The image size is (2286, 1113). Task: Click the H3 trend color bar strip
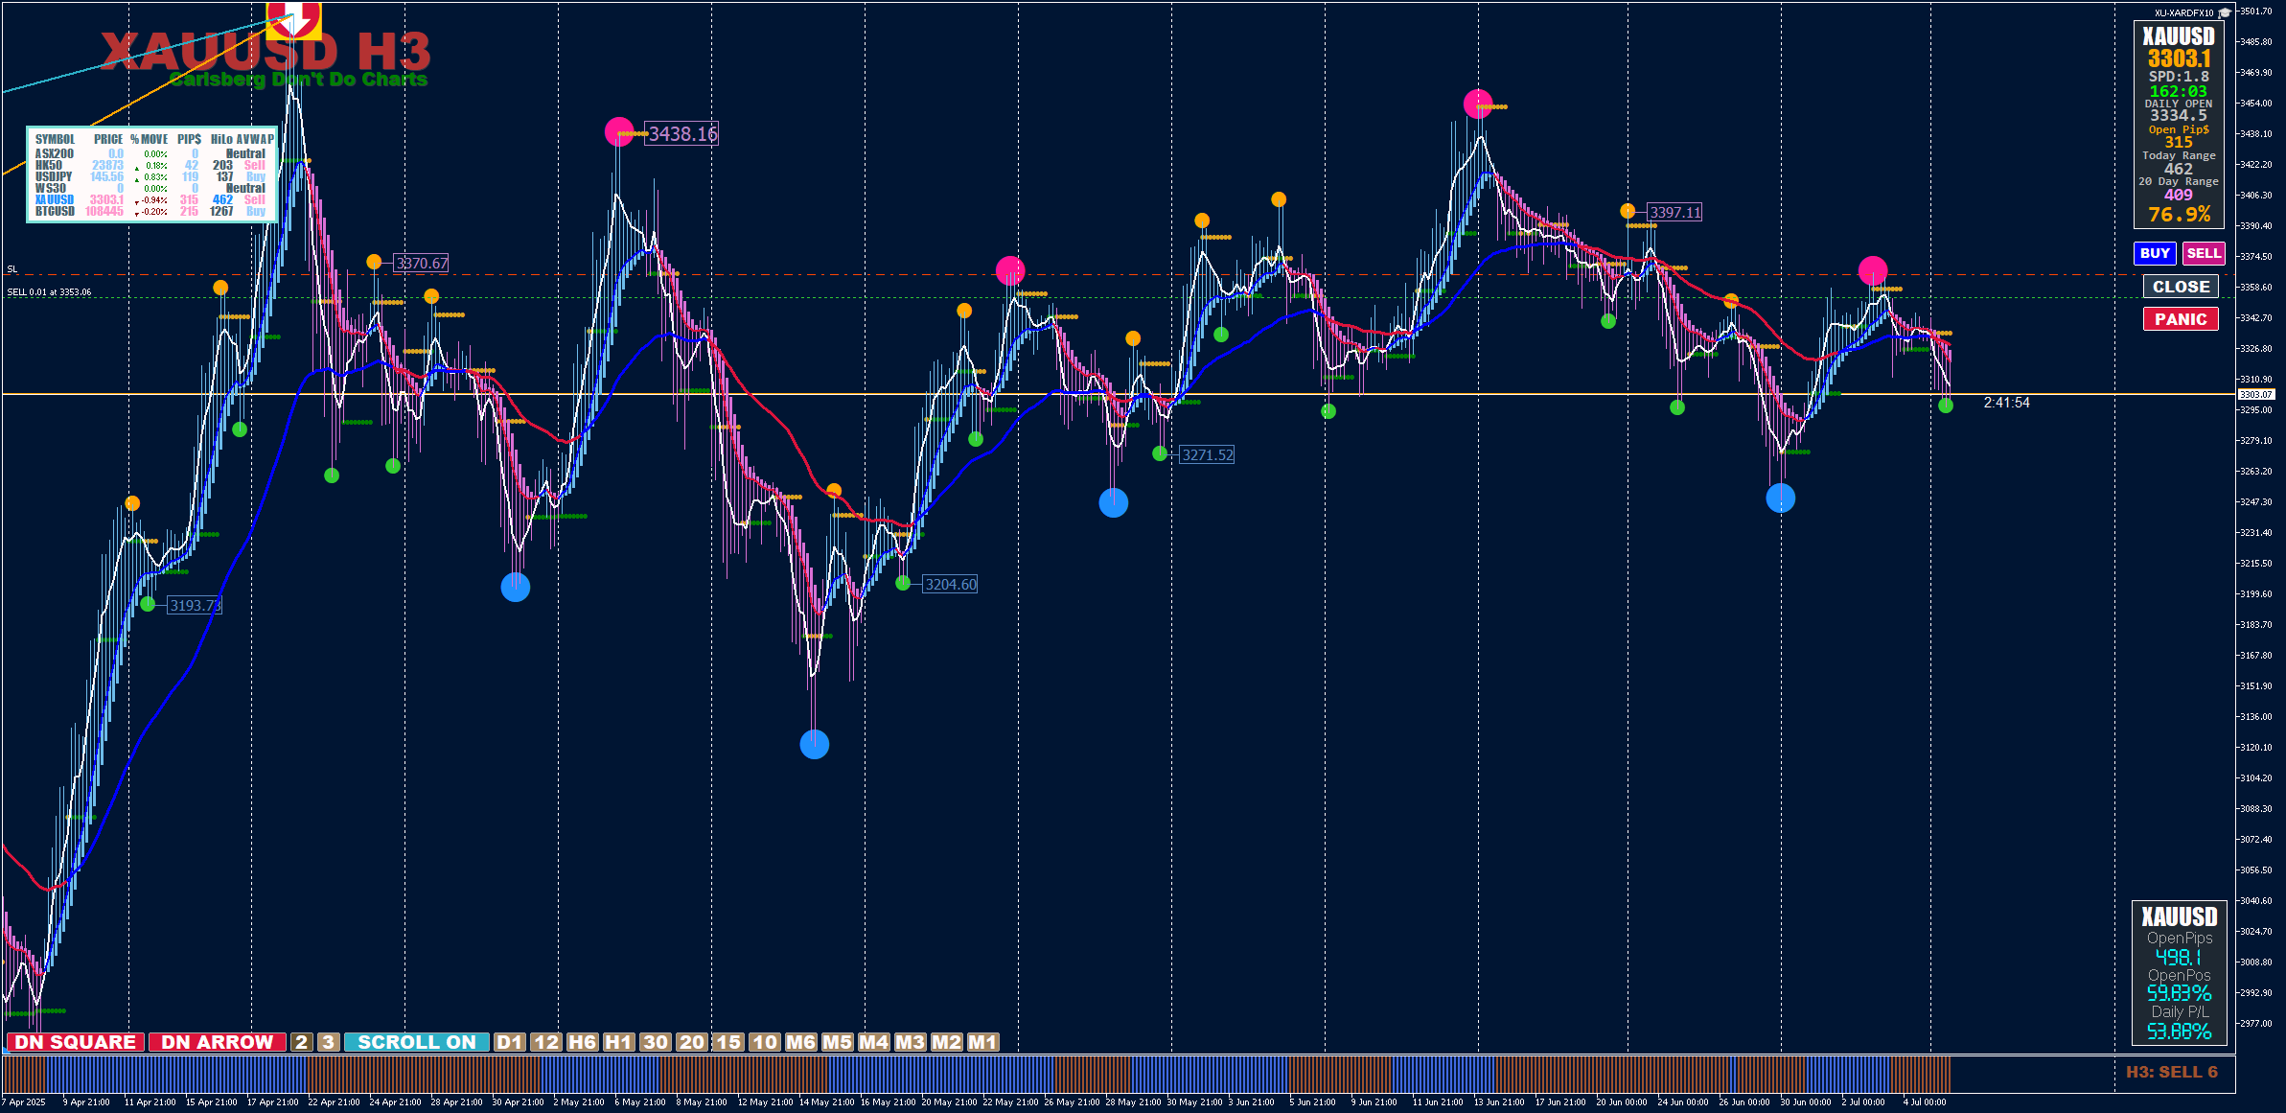click(x=958, y=1074)
